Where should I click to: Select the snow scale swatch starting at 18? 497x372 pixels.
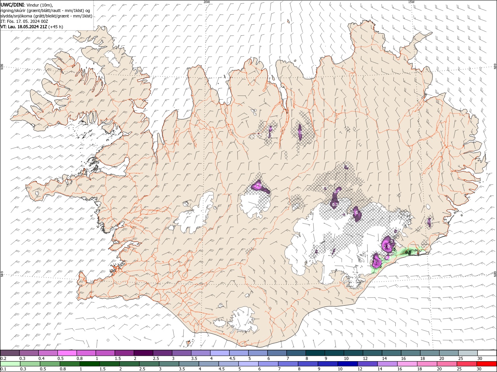pyautogui.click(x=429, y=353)
